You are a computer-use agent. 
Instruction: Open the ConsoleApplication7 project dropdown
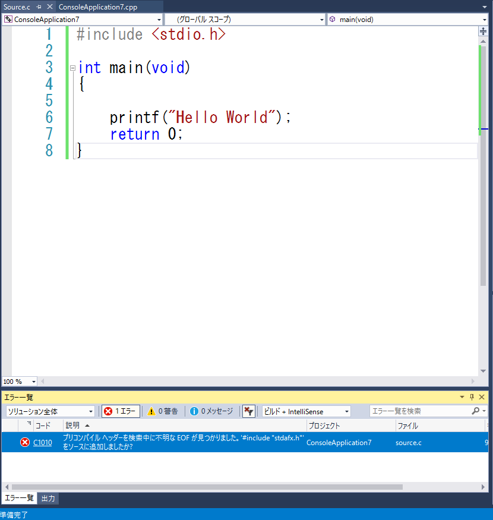pyautogui.click(x=82, y=20)
